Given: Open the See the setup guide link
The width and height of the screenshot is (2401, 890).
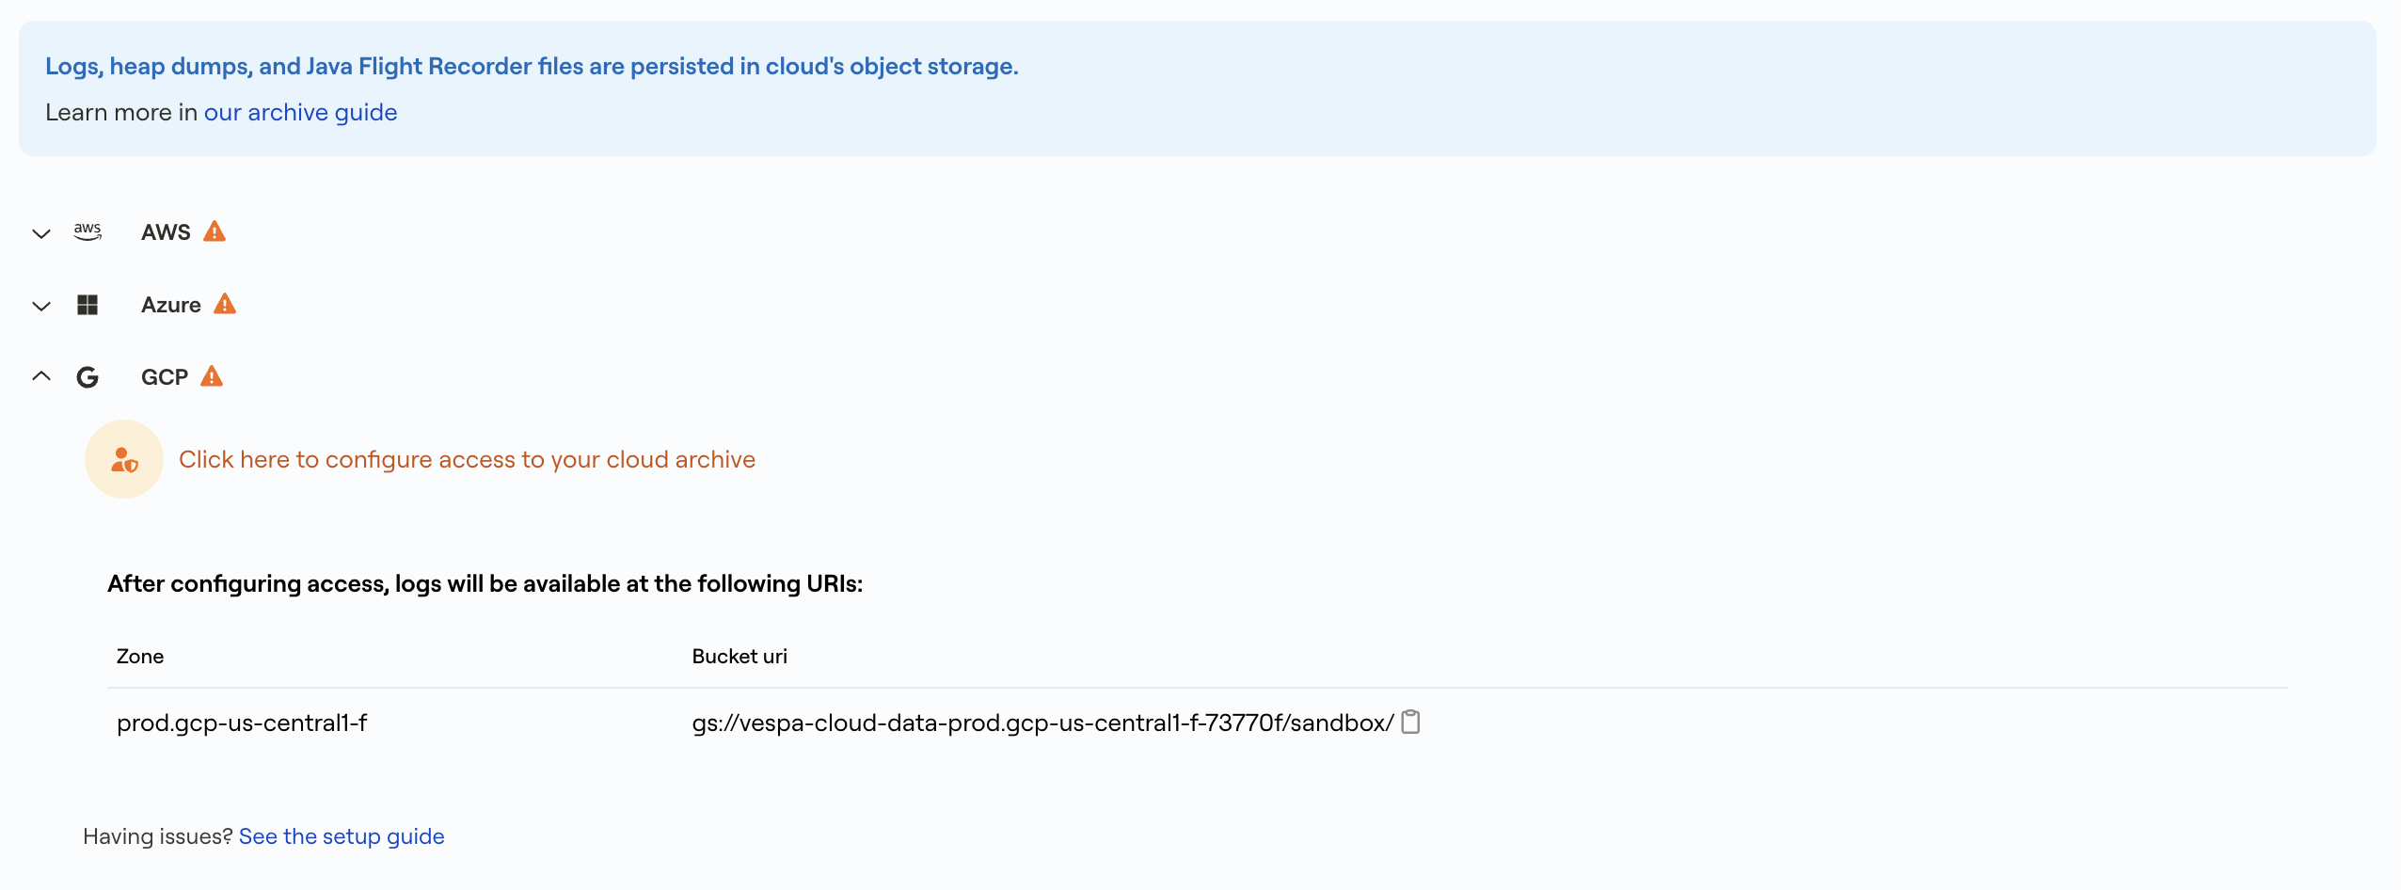Looking at the screenshot, I should 342,835.
